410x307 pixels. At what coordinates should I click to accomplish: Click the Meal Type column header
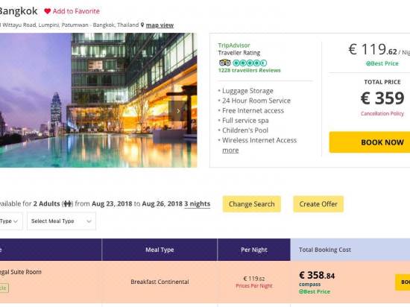click(160, 250)
